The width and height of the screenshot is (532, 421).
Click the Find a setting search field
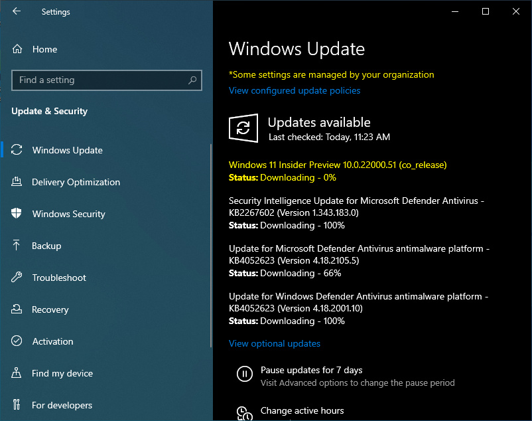click(x=106, y=80)
